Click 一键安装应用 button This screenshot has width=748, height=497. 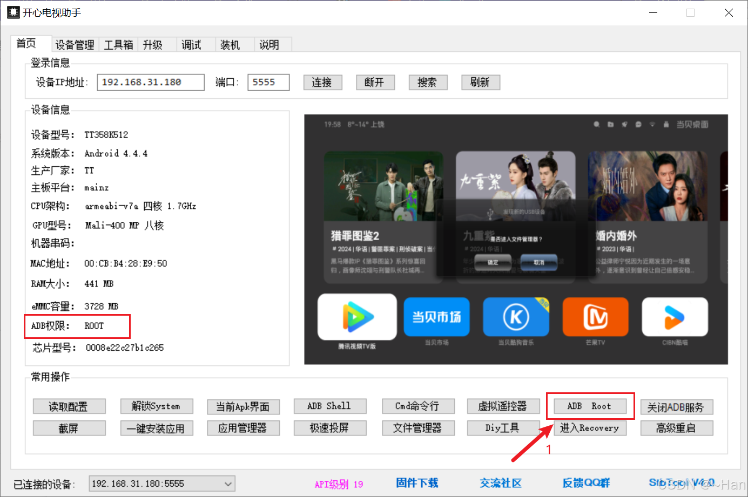[x=156, y=428]
